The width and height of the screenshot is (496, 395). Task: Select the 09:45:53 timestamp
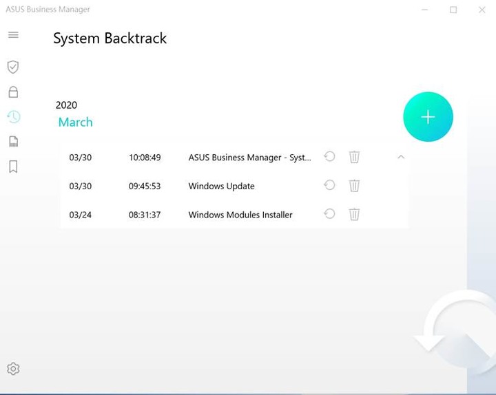(145, 186)
